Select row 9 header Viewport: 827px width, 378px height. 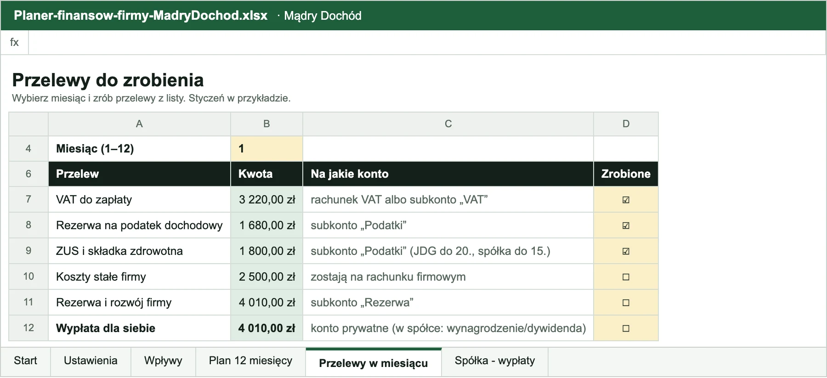tap(28, 251)
